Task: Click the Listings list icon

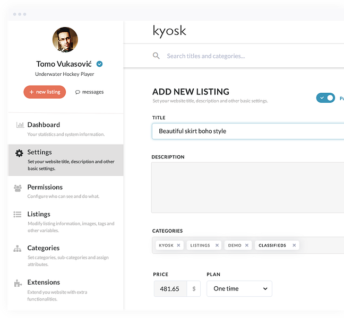Action: (x=18, y=214)
